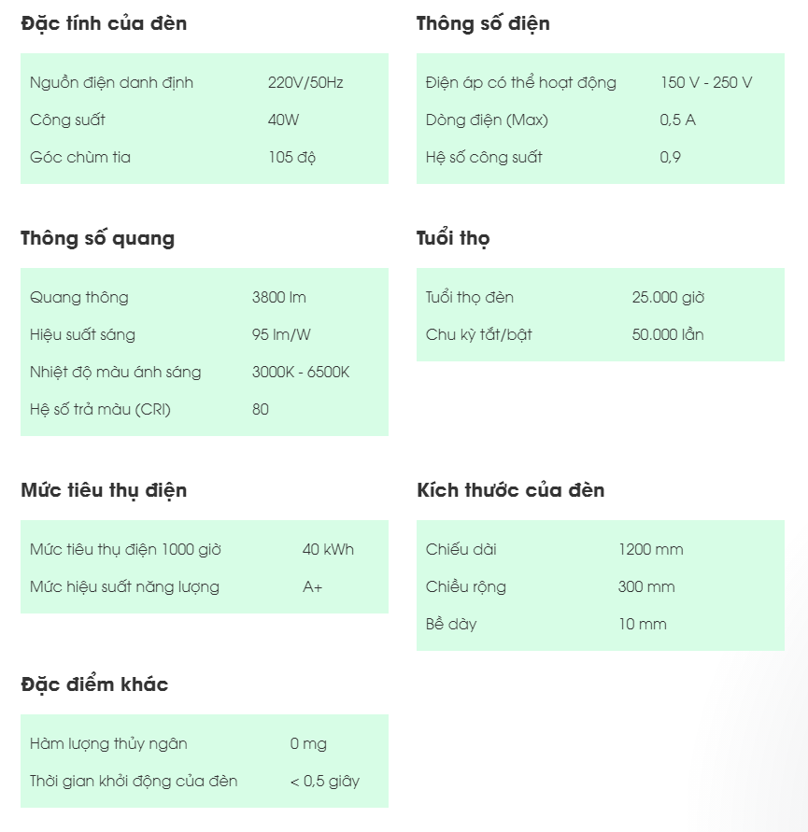808x832 pixels.
Task: Click the "A+" energy efficiency rating
Action: coord(312,587)
